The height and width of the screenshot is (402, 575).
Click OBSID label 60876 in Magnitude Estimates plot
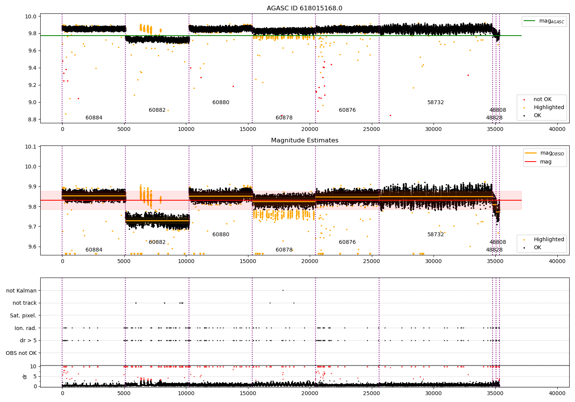pyautogui.click(x=347, y=242)
